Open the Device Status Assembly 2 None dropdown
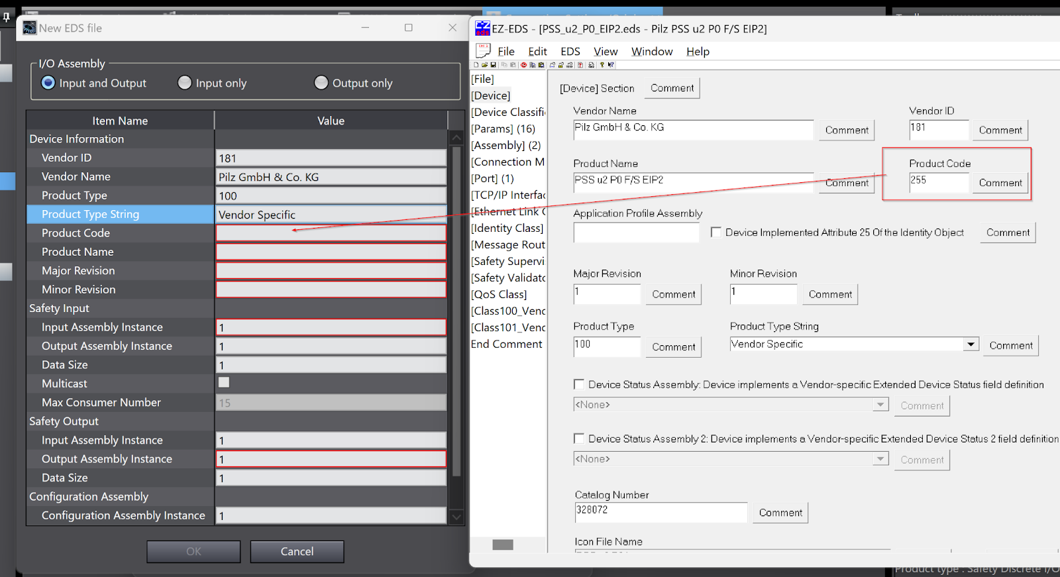The height and width of the screenshot is (577, 1060). [x=880, y=459]
